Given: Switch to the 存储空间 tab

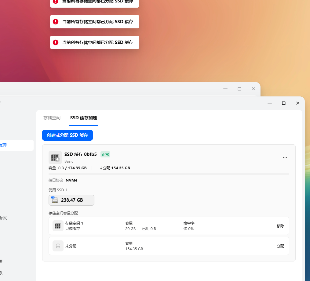Looking at the screenshot, I should click(52, 118).
